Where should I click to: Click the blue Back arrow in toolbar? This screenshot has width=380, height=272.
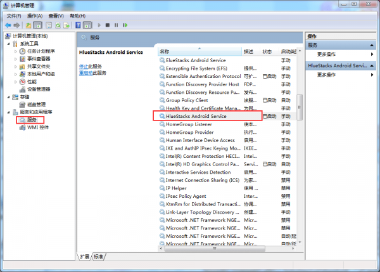click(x=8, y=25)
